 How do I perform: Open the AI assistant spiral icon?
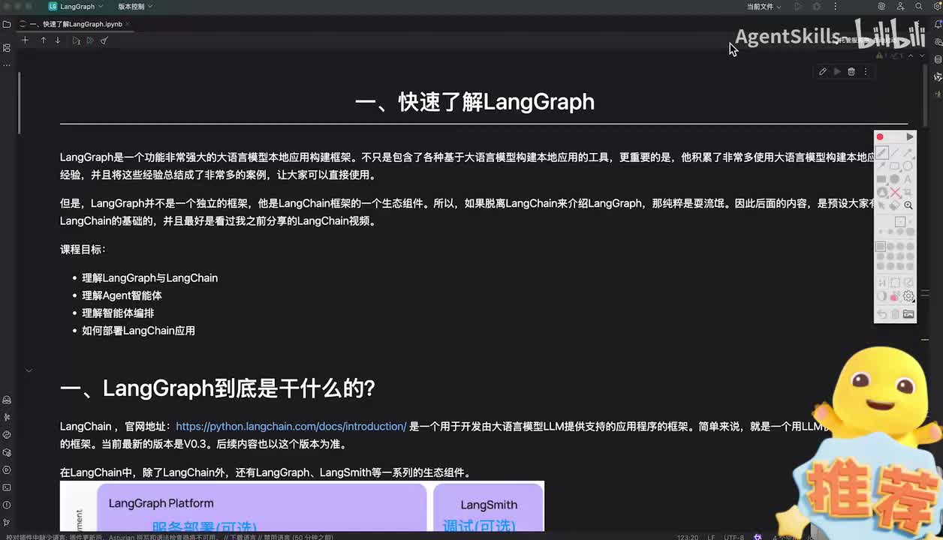(x=882, y=6)
